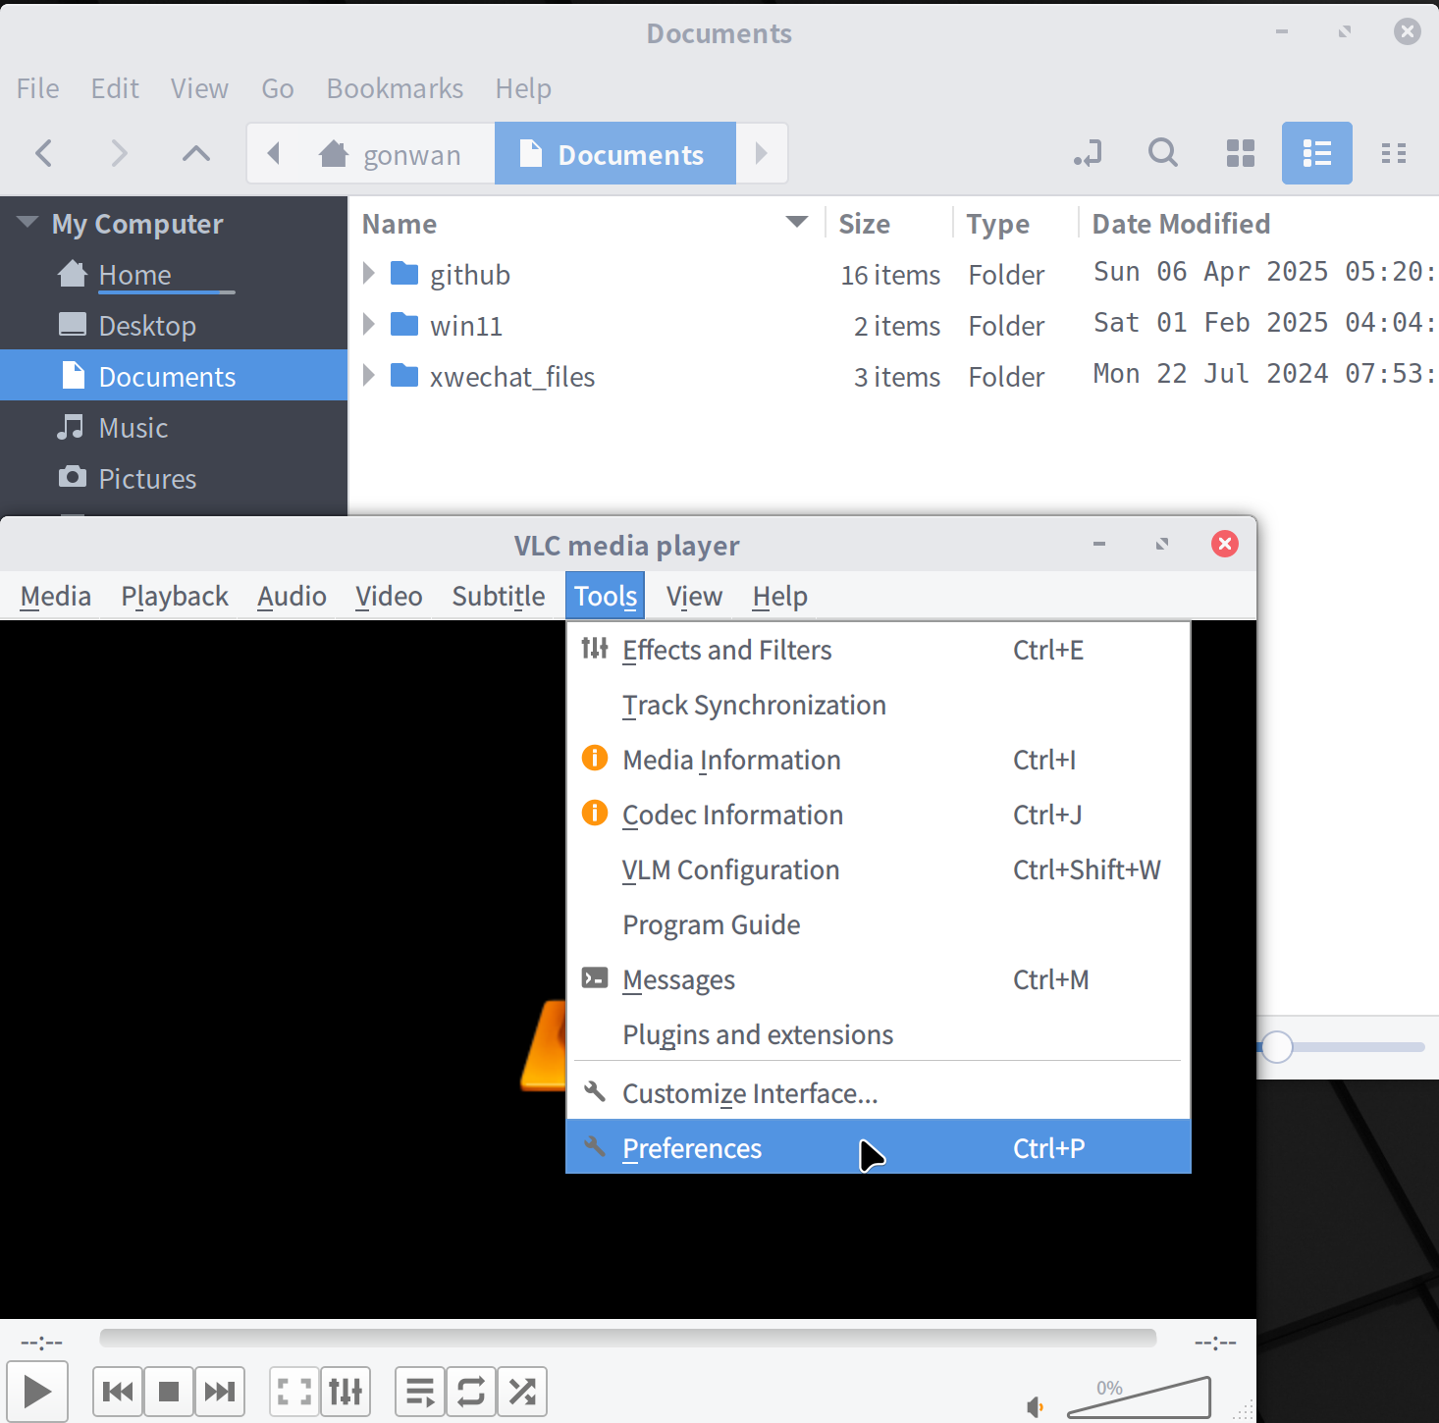Go back in file manager

[x=44, y=153]
